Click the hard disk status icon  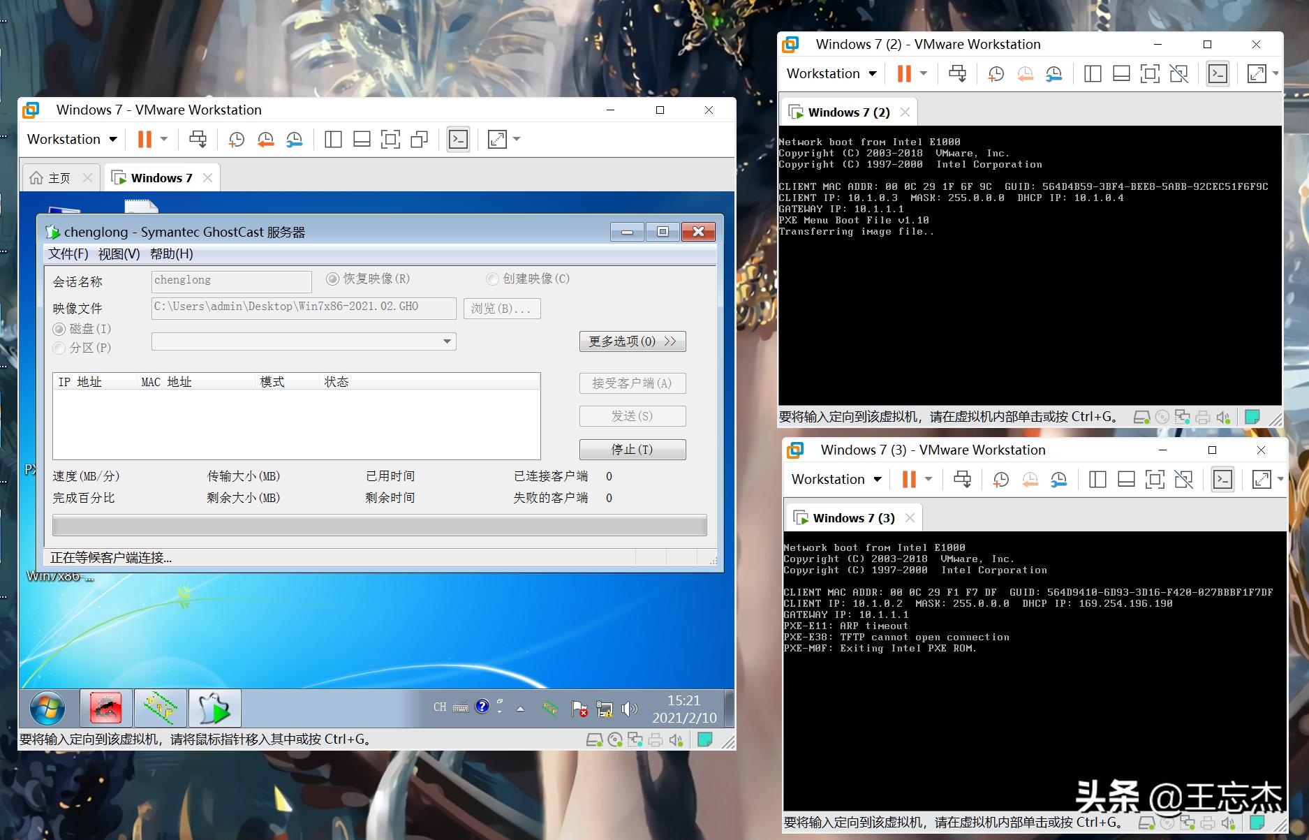click(594, 739)
